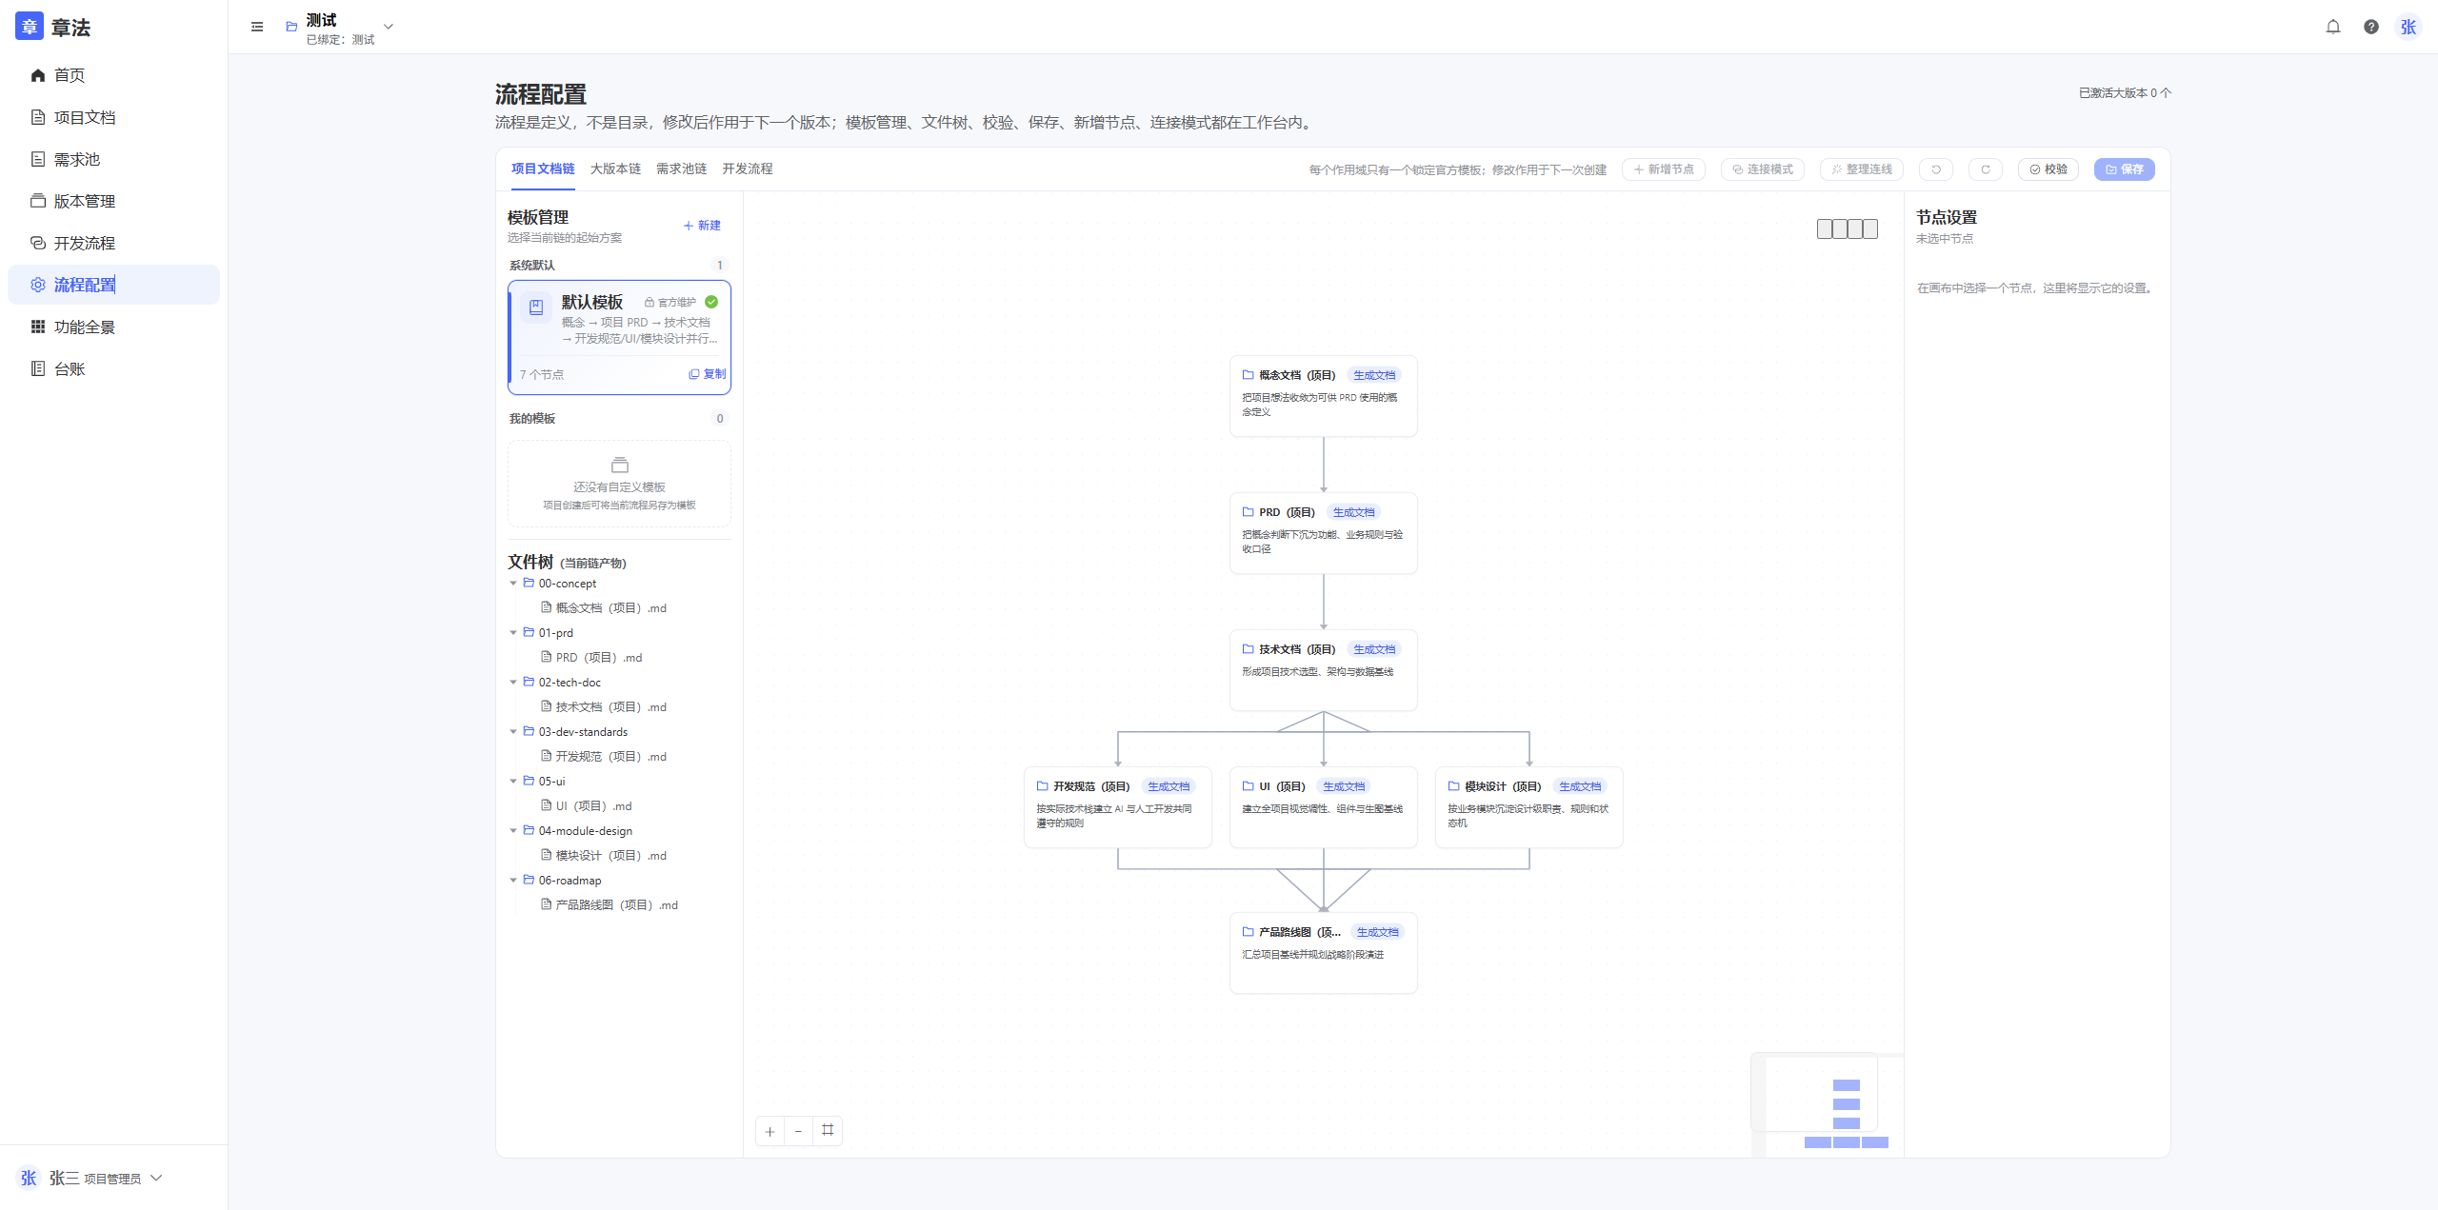The width and height of the screenshot is (2438, 1210).
Task: Collapse the 00-concept folder
Action: click(x=513, y=584)
